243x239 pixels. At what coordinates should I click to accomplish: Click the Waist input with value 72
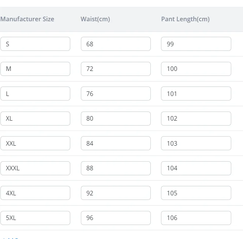[x=115, y=69]
